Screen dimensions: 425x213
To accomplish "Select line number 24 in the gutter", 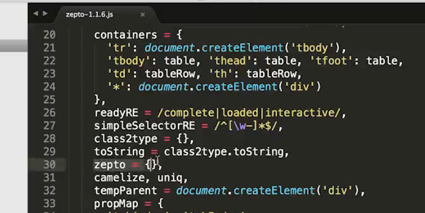I will [49, 87].
